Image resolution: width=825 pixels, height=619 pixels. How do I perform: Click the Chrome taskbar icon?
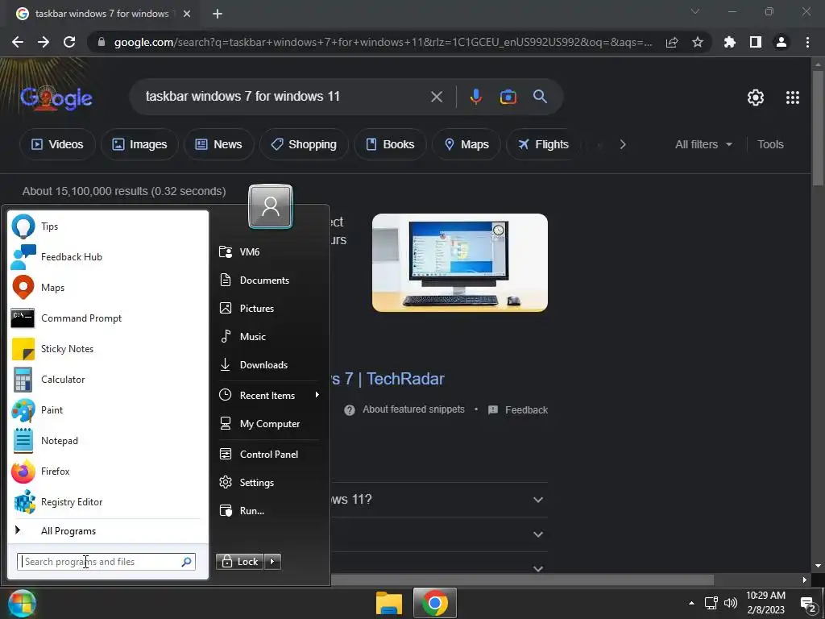coord(434,603)
